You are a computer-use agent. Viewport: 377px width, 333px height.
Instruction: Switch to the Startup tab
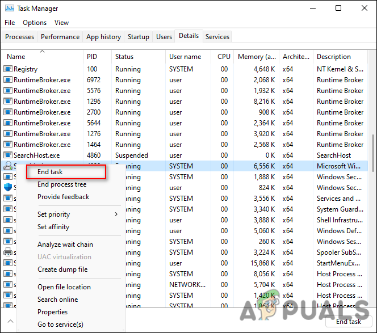tap(138, 37)
